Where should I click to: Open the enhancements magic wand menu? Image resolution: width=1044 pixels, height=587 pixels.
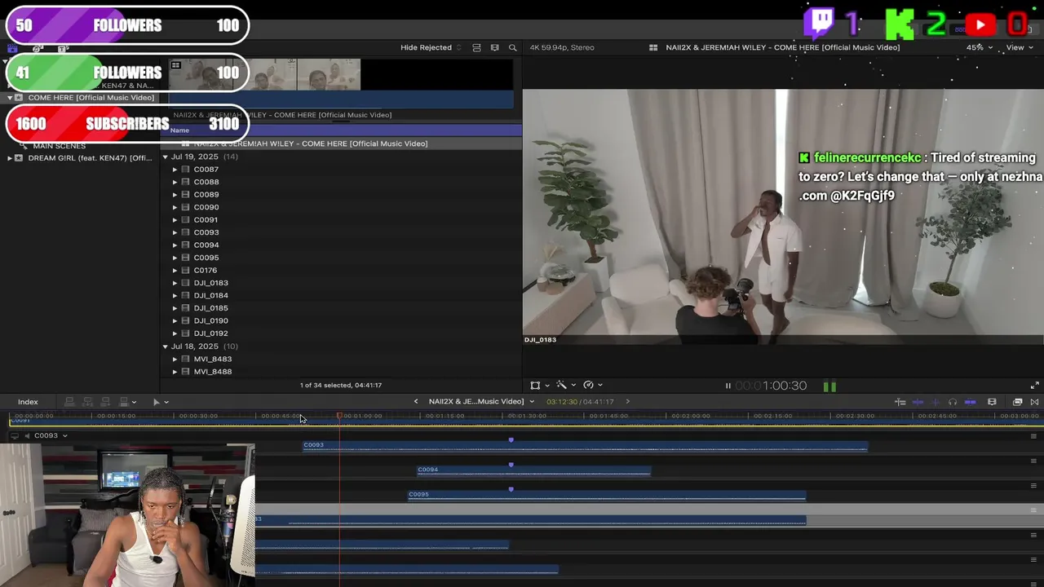[x=565, y=385]
